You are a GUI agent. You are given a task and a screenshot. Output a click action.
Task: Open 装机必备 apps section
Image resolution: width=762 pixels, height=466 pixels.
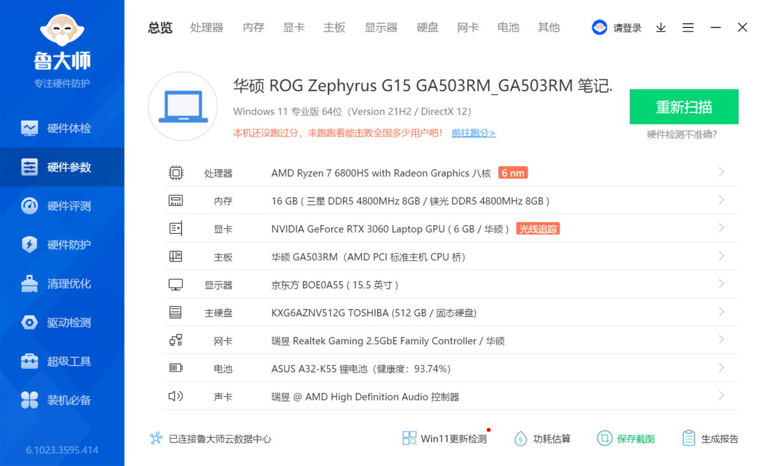point(62,400)
